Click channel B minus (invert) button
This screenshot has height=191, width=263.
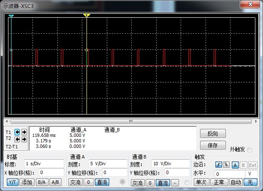pyautogui.click(x=175, y=183)
